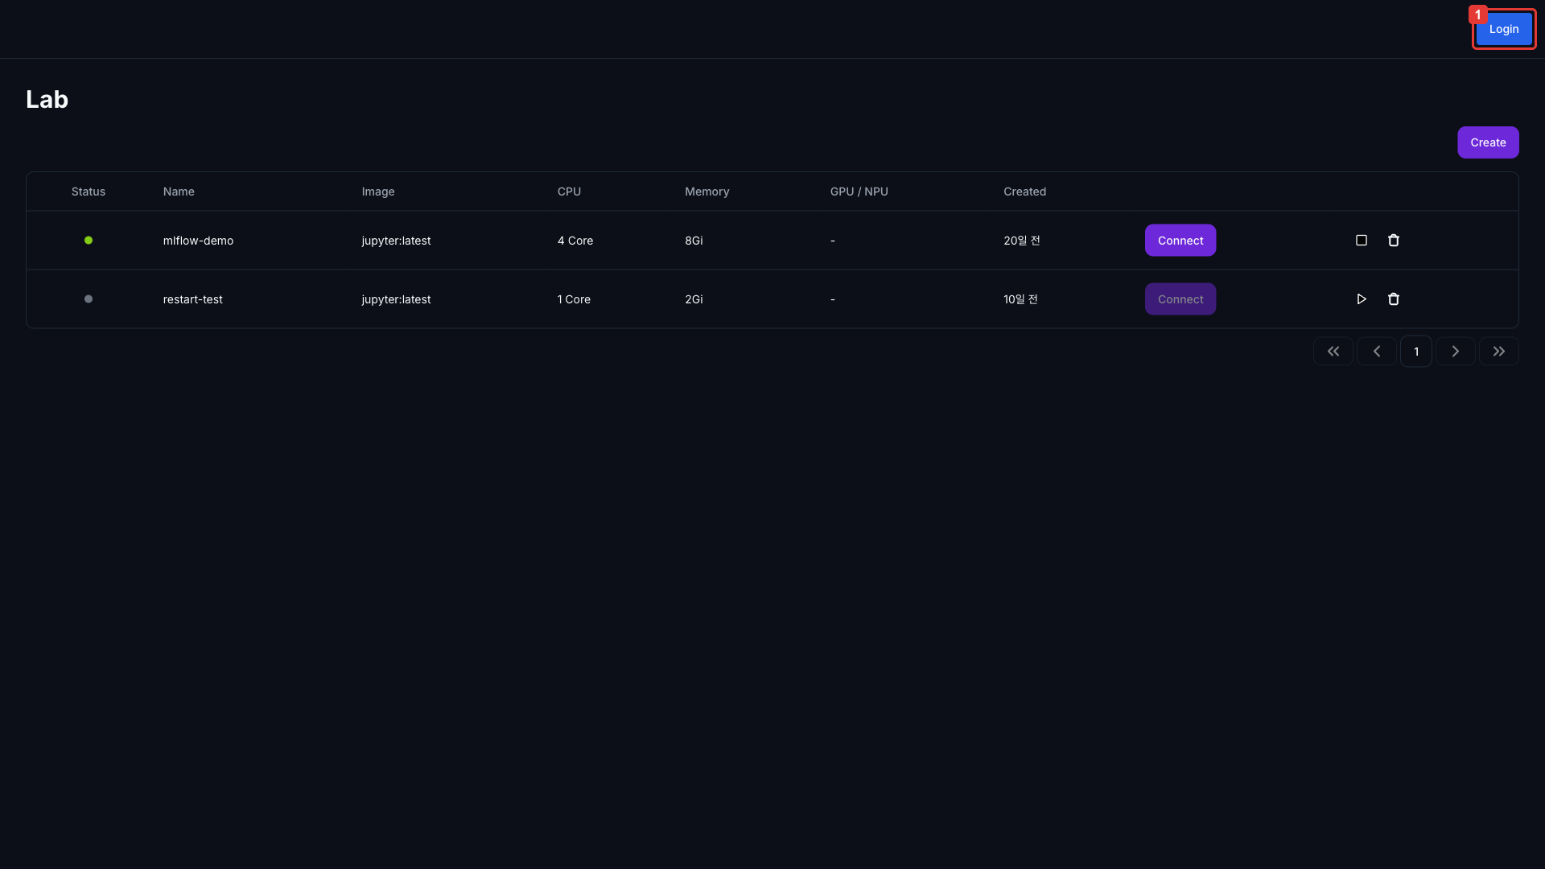Click the Status column header
Image resolution: width=1545 pixels, height=869 pixels.
(x=89, y=192)
